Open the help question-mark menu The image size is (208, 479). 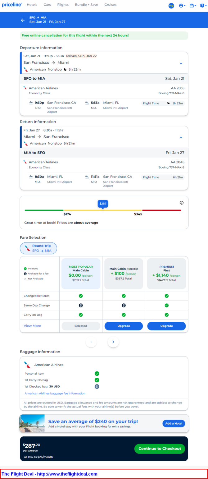click(203, 6)
